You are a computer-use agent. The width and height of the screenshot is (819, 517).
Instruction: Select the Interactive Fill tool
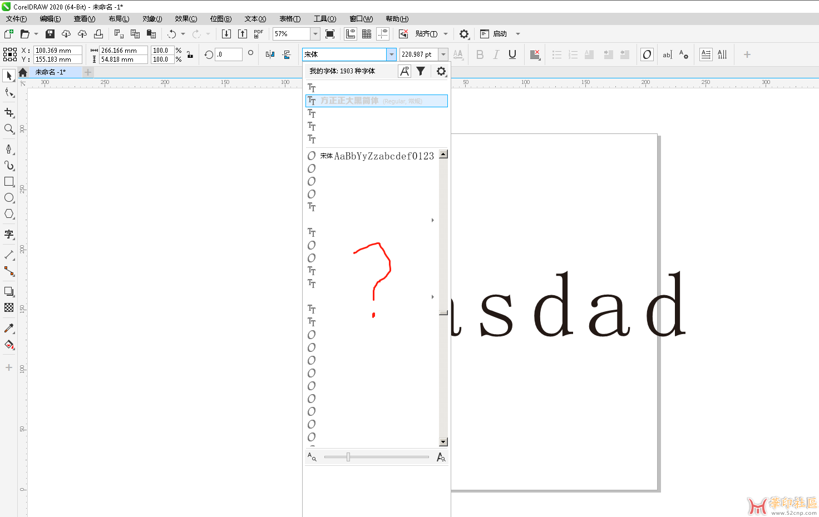[9, 345]
